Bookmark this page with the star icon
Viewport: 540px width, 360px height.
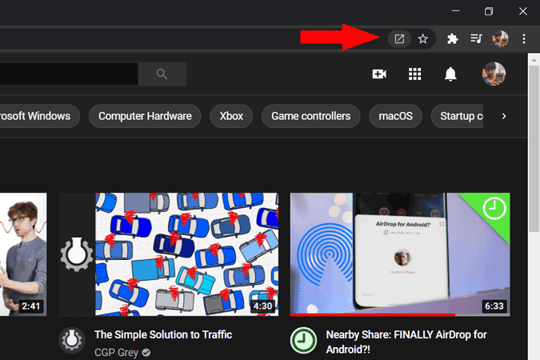[423, 39]
